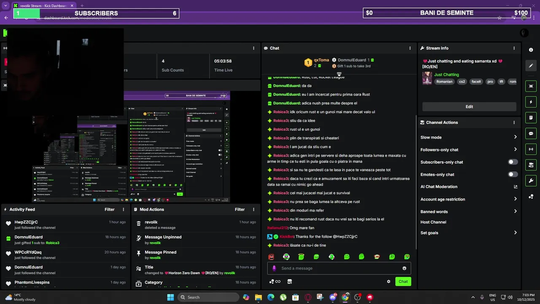Open uTorrent from the taskbar
Image resolution: width=540 pixels, height=304 pixels.
[283, 297]
